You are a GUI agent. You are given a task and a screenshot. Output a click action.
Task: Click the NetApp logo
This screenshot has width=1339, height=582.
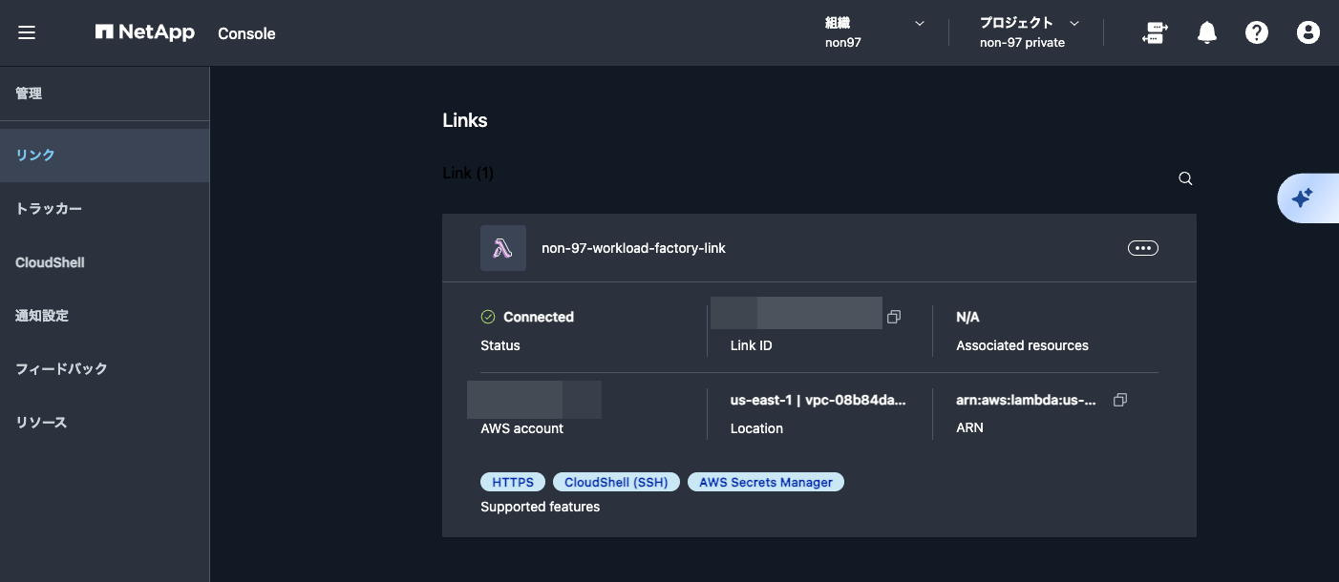pos(145,32)
